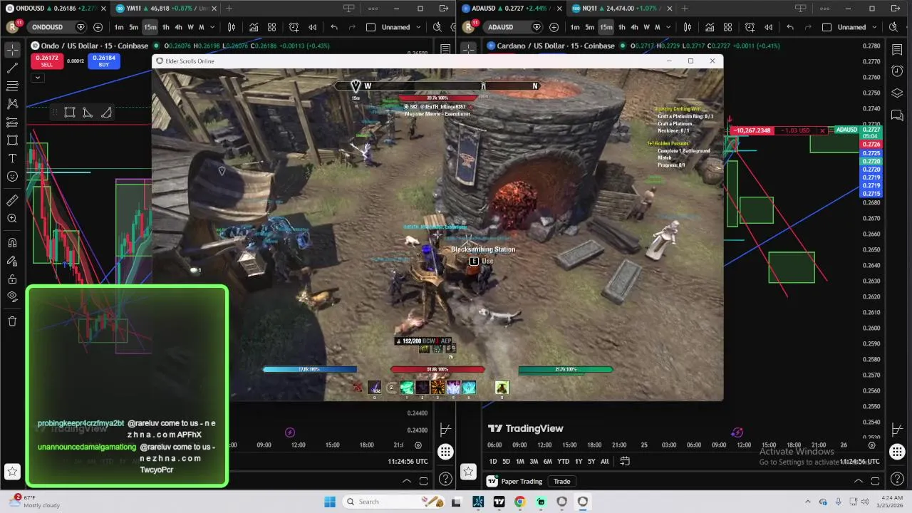Select 1D range in ADAUSD bottom bar
The height and width of the screenshot is (513, 912).
pos(492,461)
